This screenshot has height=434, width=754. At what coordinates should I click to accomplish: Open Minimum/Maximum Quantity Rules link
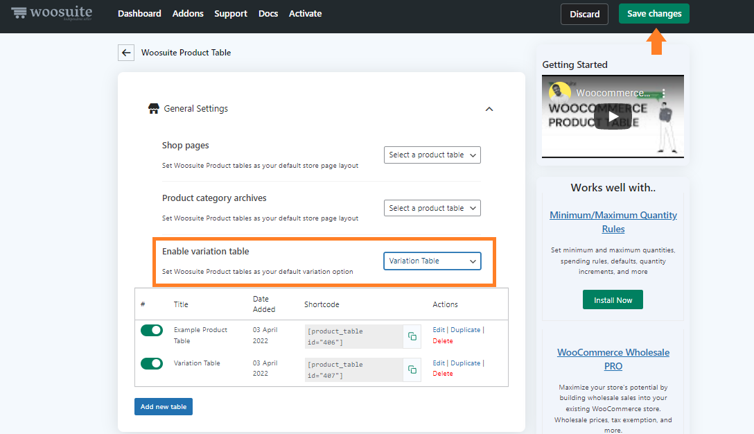[x=613, y=222]
